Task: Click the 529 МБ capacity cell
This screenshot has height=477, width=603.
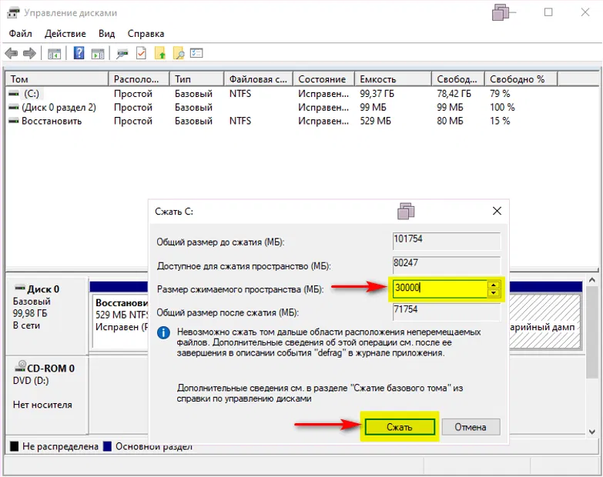Action: point(375,121)
